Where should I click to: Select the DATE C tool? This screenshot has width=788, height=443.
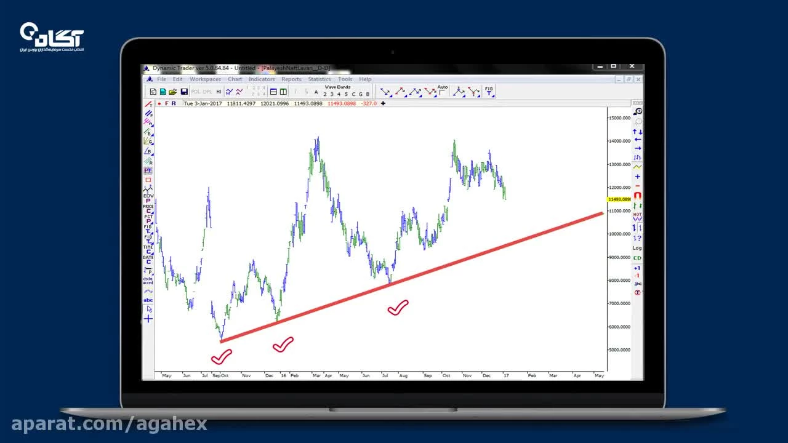coord(148,260)
